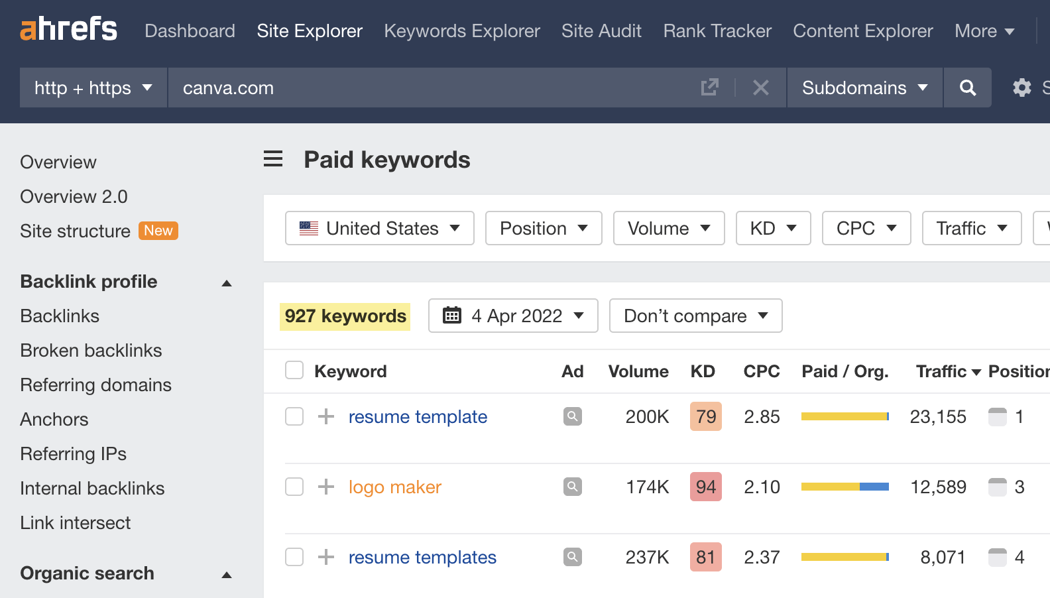Open Backlinks report in sidebar

[x=60, y=316]
